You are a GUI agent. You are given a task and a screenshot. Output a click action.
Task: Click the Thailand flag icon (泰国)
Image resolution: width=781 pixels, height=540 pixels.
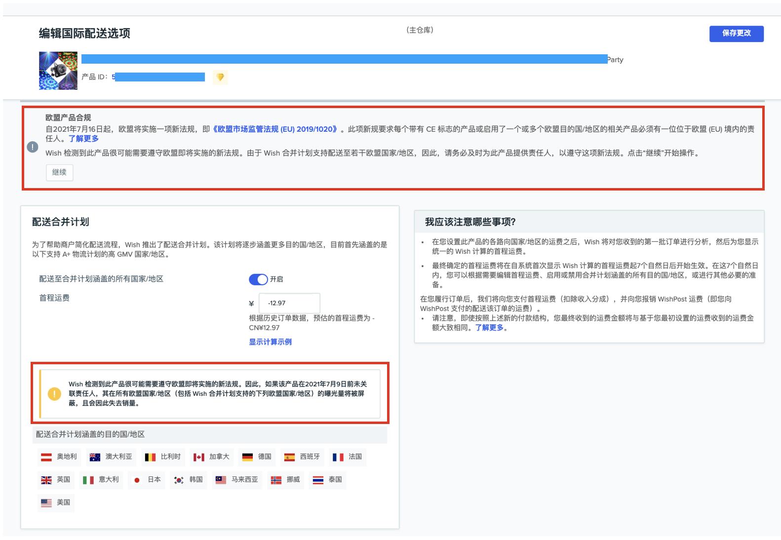tap(318, 480)
